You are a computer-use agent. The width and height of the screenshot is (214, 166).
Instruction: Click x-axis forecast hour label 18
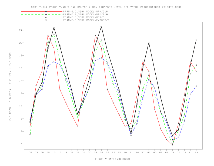pyautogui.click(x=66, y=152)
